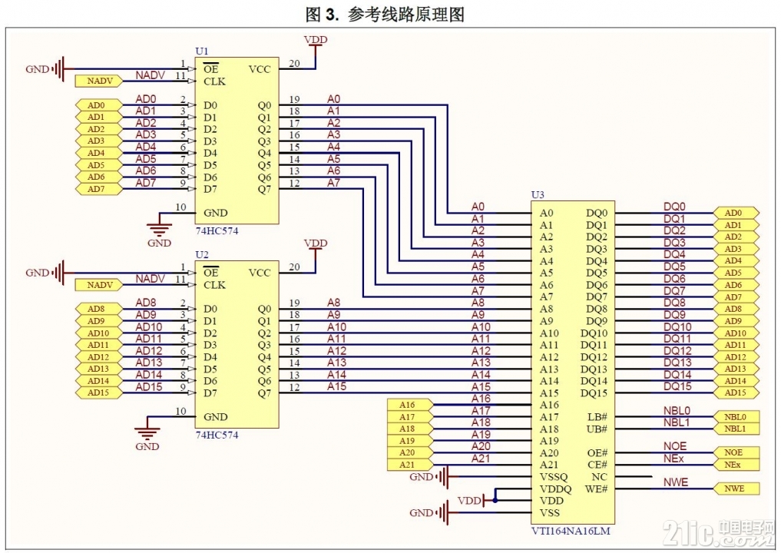The image size is (781, 553).
Task: Select the A7 net label at U1 Q7
Action: click(334, 183)
